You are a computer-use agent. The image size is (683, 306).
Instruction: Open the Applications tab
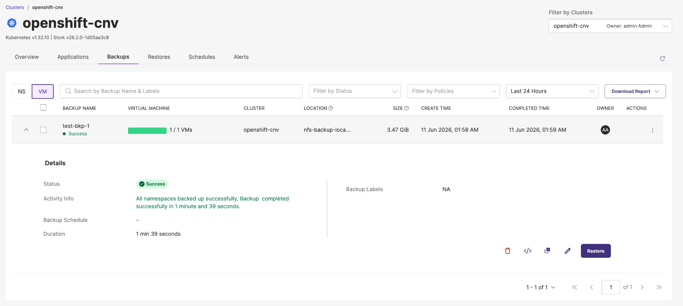click(x=73, y=57)
